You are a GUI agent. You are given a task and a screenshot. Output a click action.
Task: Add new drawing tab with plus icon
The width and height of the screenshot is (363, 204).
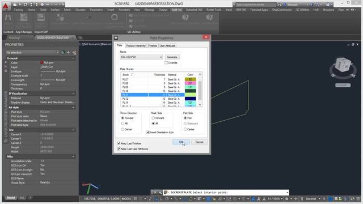click(x=80, y=38)
